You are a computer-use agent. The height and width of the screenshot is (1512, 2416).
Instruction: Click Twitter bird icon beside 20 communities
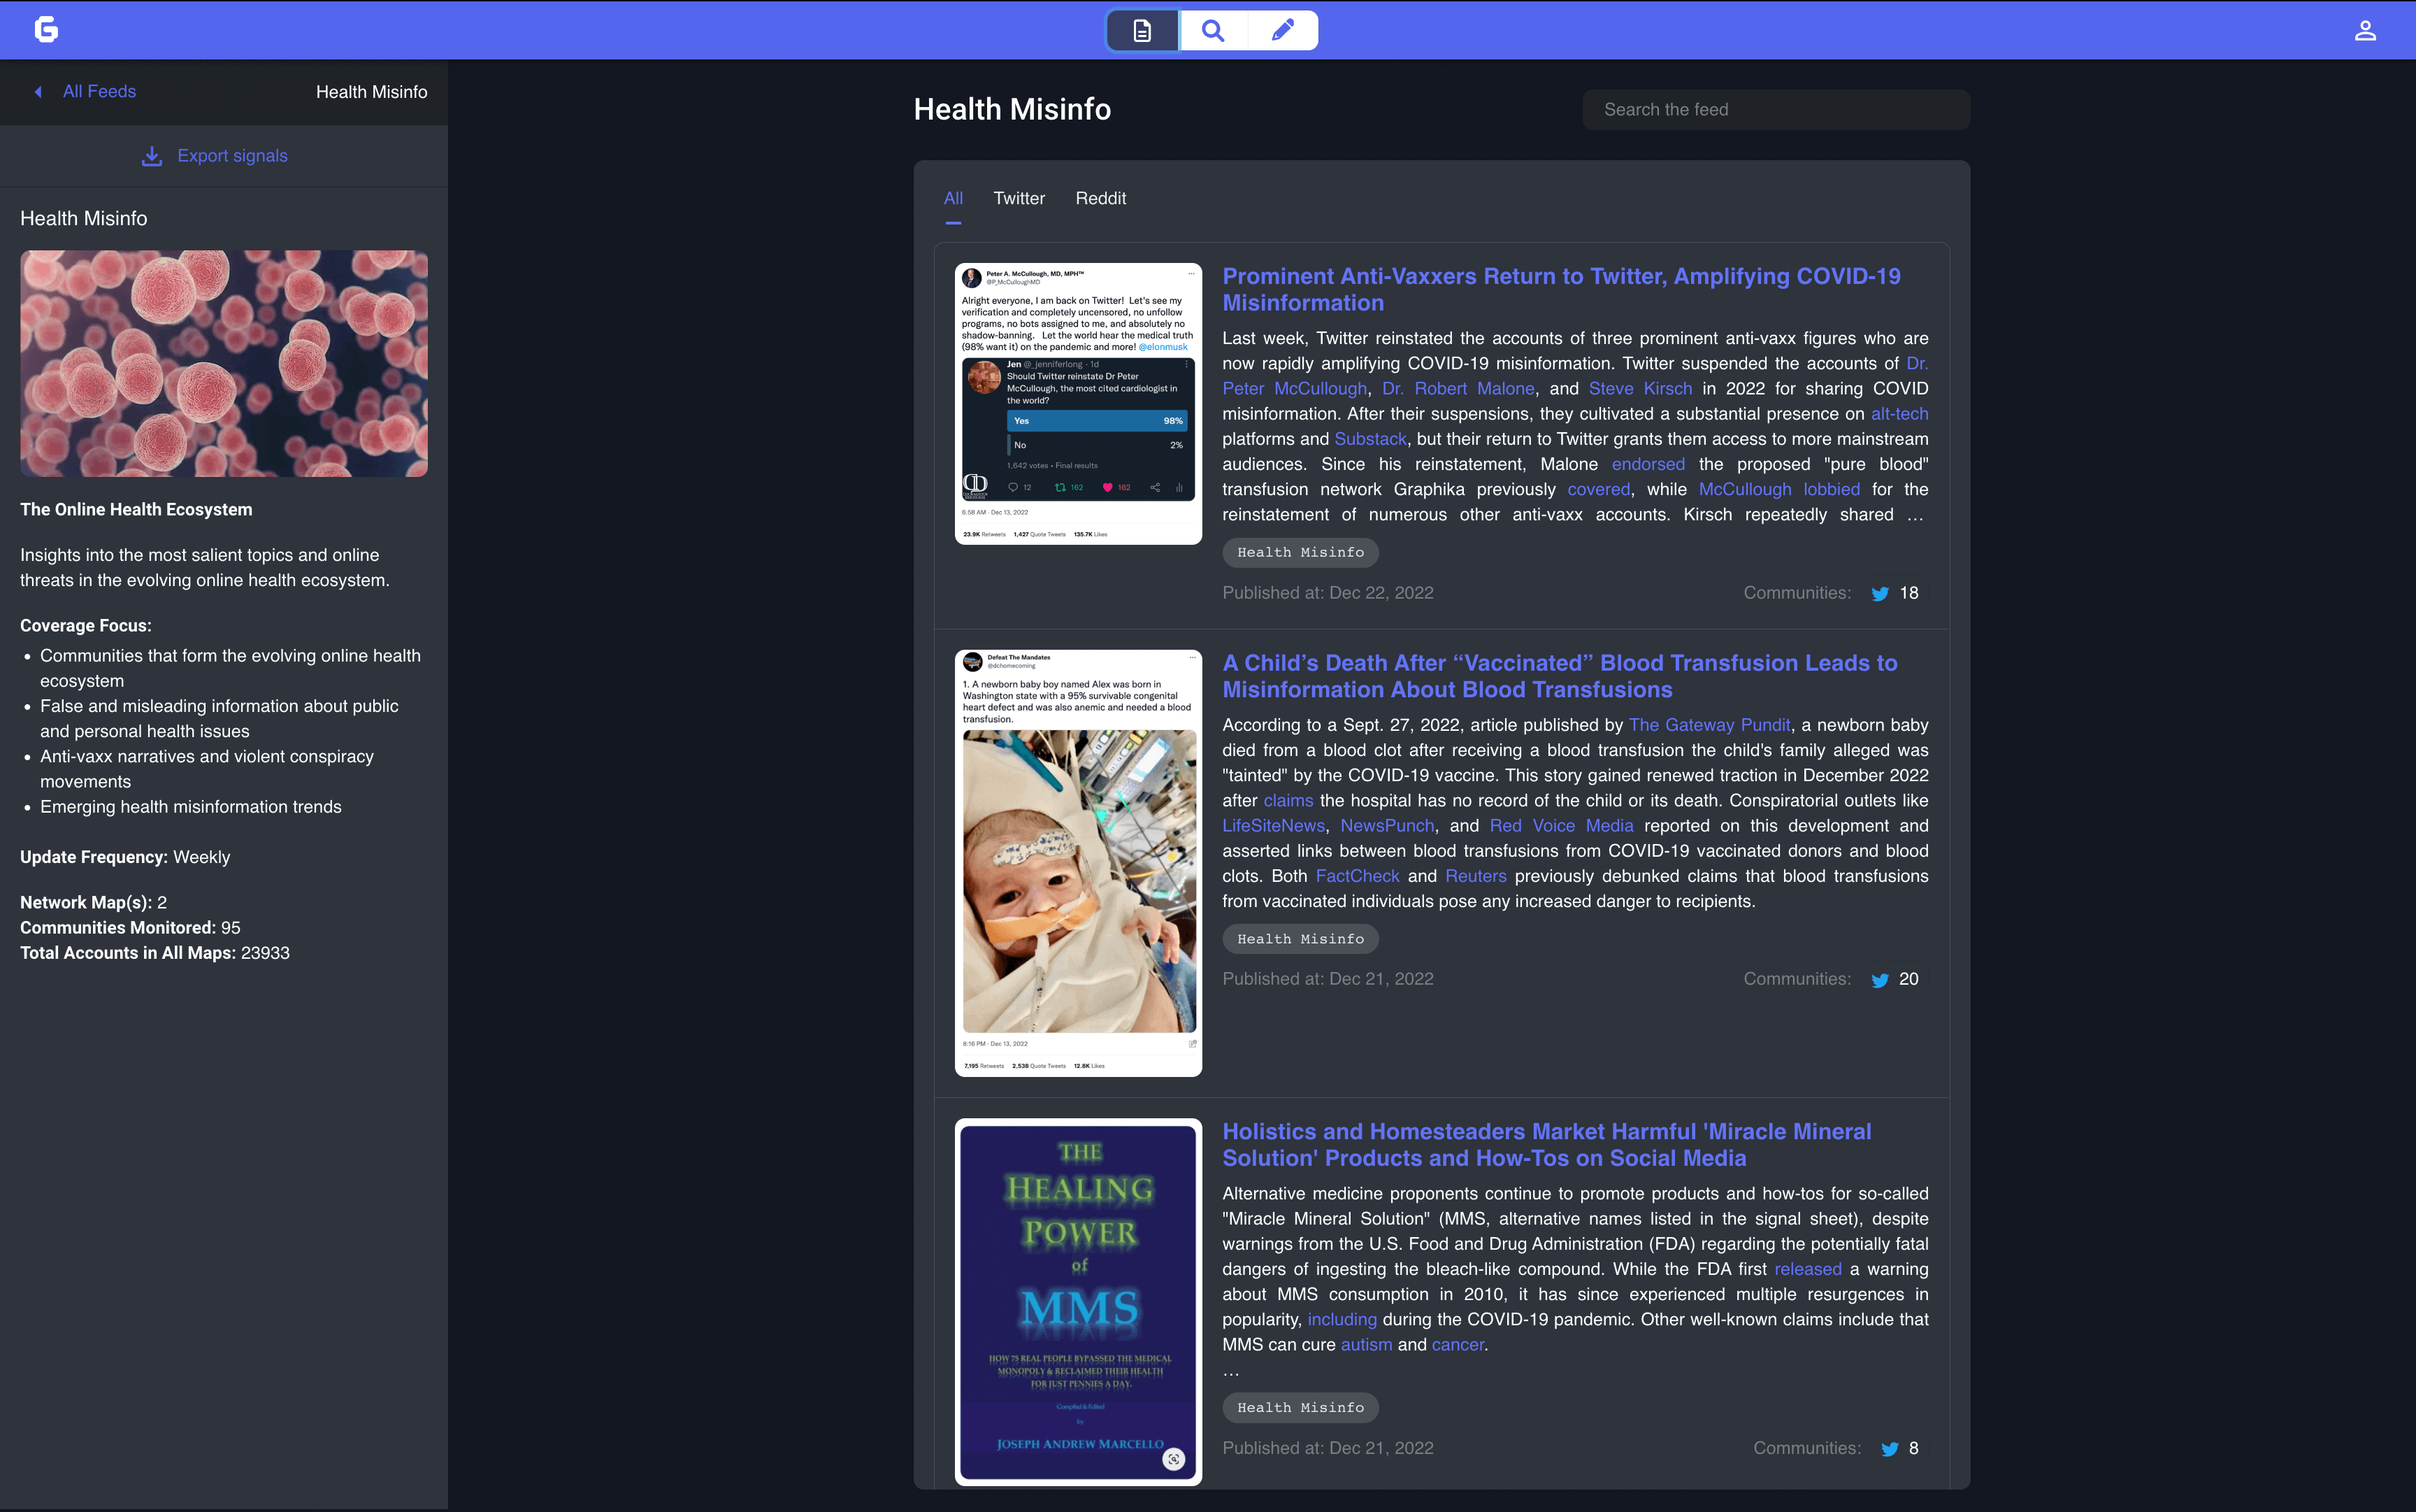coord(1879,980)
